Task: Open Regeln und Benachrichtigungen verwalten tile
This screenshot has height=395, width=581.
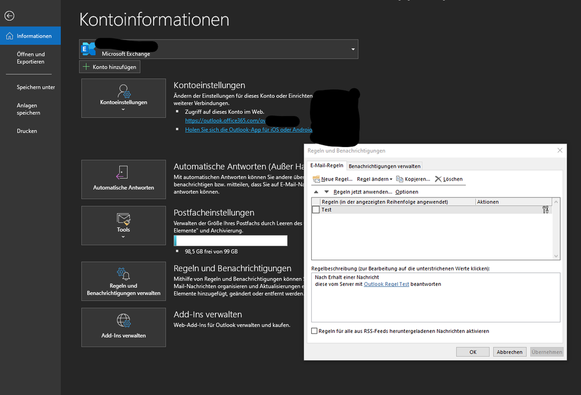Action: [x=123, y=281]
